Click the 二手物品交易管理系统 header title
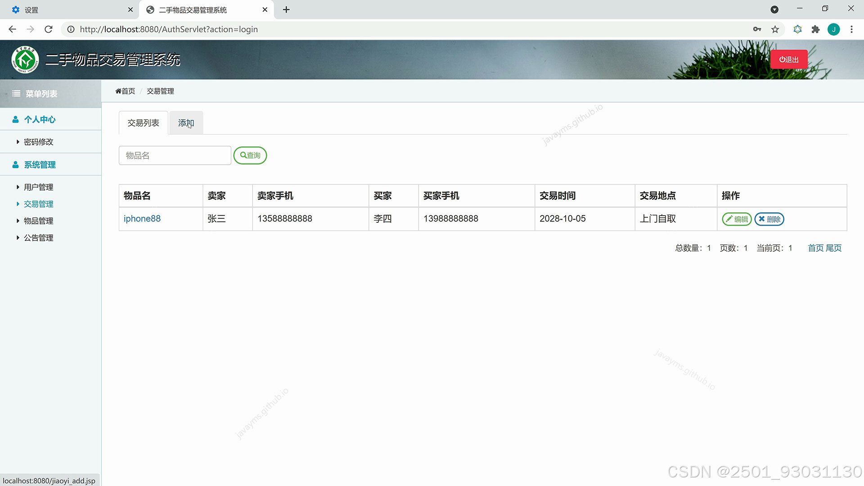The width and height of the screenshot is (864, 486). point(113,59)
